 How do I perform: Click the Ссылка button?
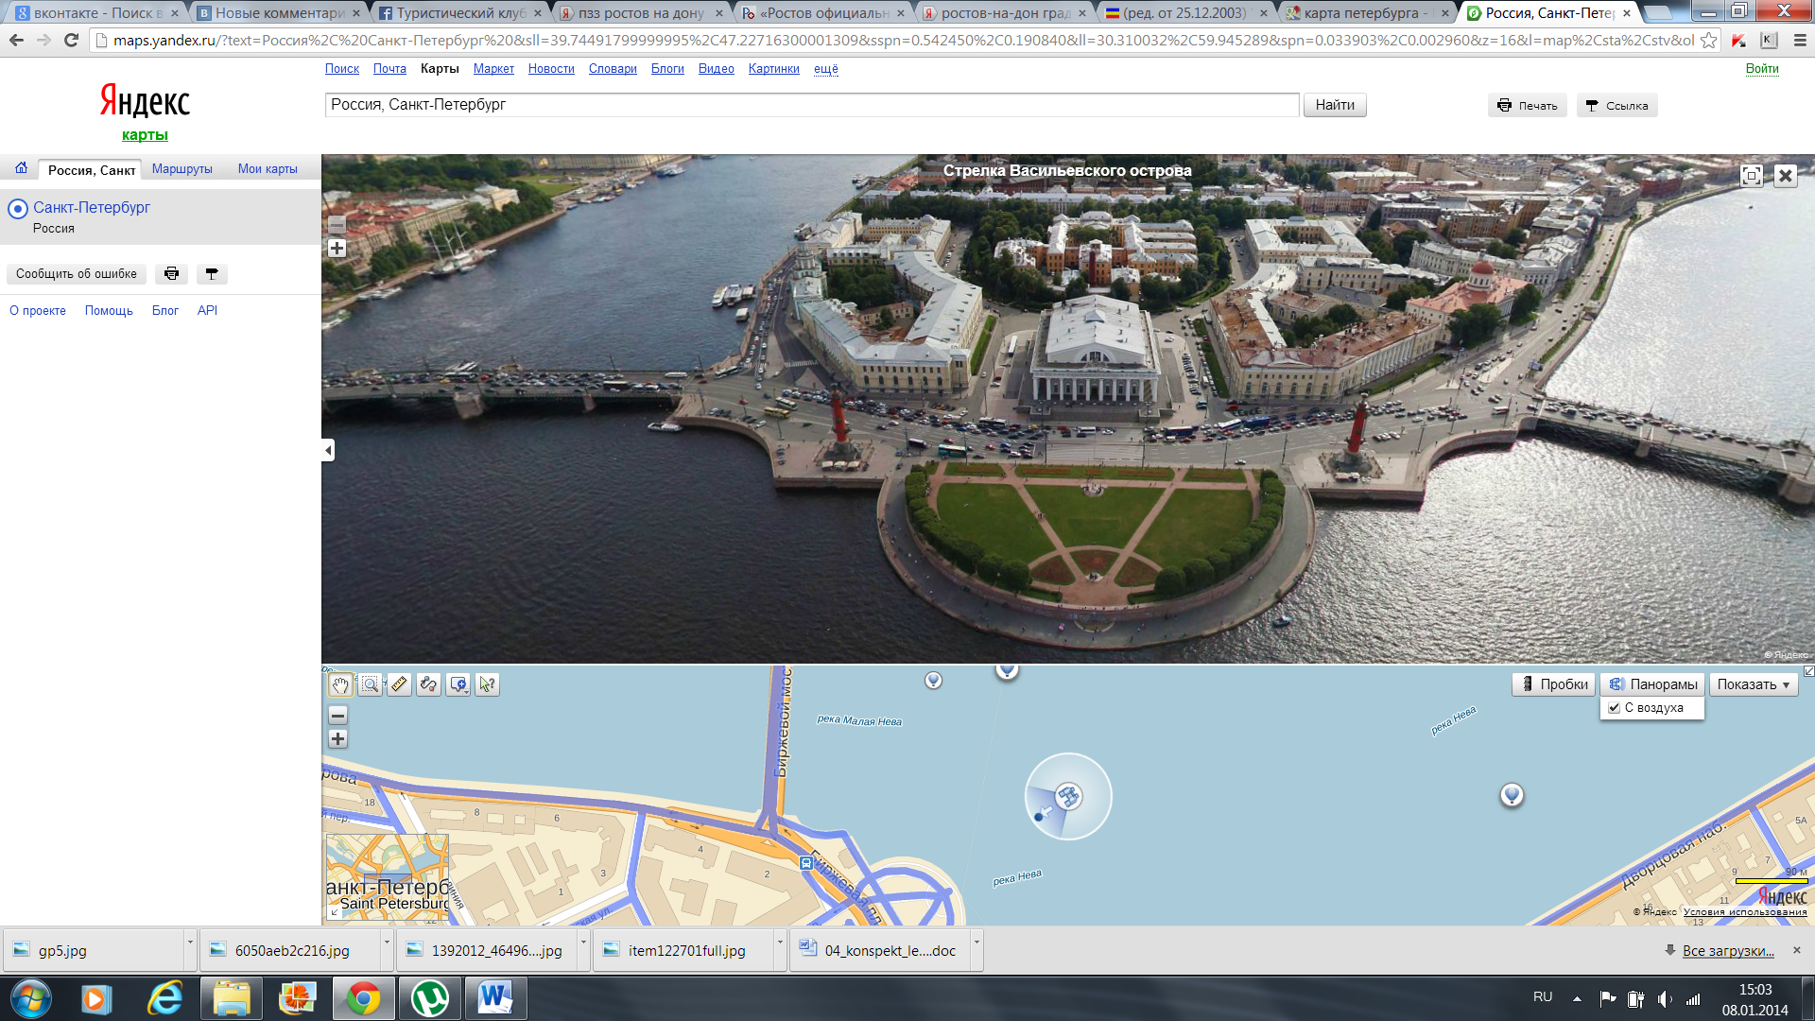tap(1617, 106)
